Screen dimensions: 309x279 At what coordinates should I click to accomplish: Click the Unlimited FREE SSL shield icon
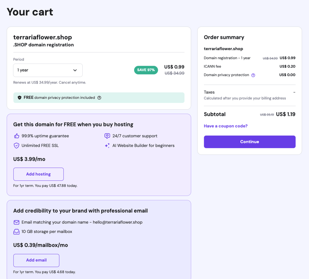coord(16,145)
